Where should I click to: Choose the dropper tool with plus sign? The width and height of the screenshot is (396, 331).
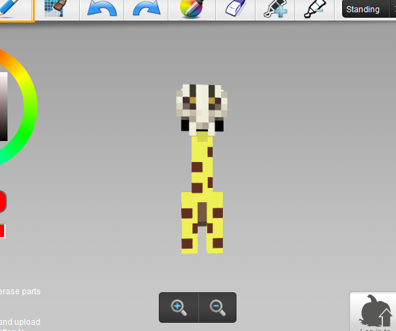click(x=275, y=9)
